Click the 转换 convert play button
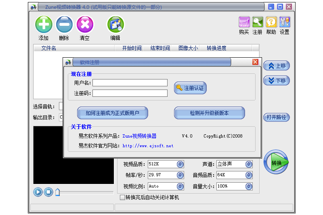 (x=276, y=162)
